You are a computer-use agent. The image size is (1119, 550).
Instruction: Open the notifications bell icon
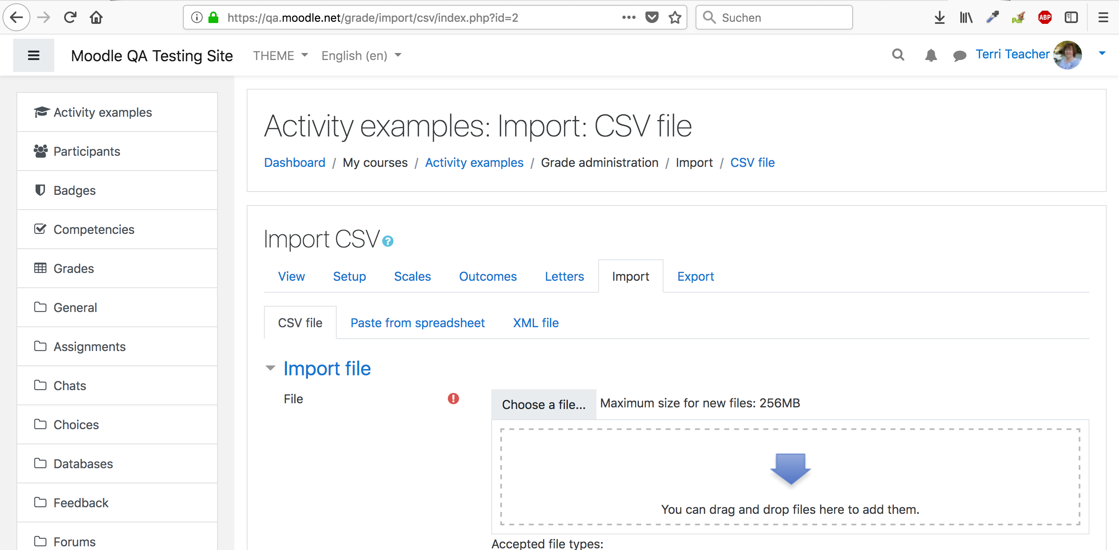pos(930,55)
